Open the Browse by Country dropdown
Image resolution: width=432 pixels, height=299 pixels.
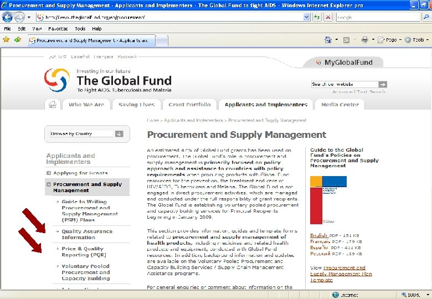83,134
